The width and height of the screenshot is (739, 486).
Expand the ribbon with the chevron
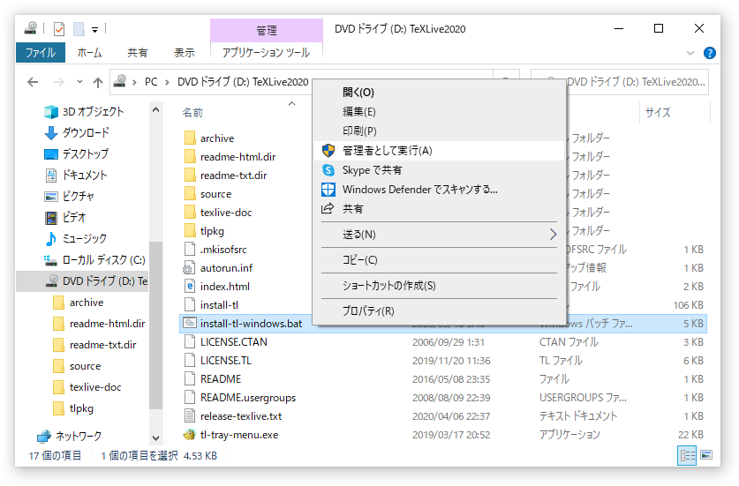pyautogui.click(x=690, y=53)
